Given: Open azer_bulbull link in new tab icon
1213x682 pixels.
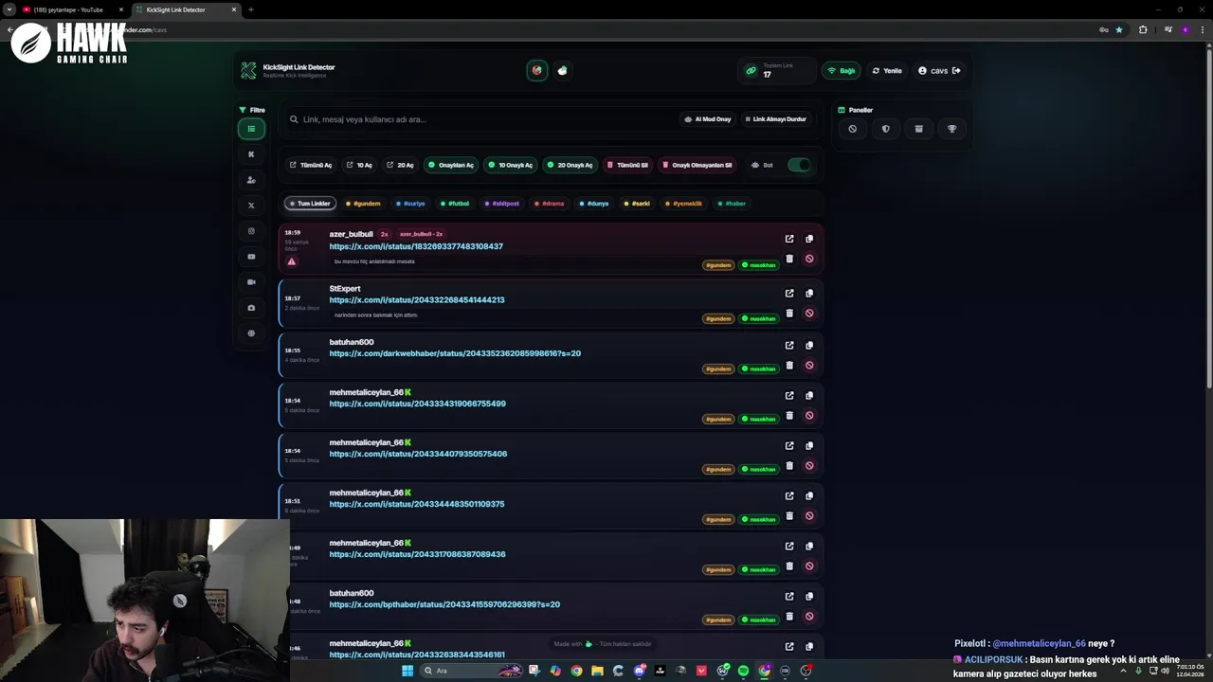Looking at the screenshot, I should tap(789, 239).
